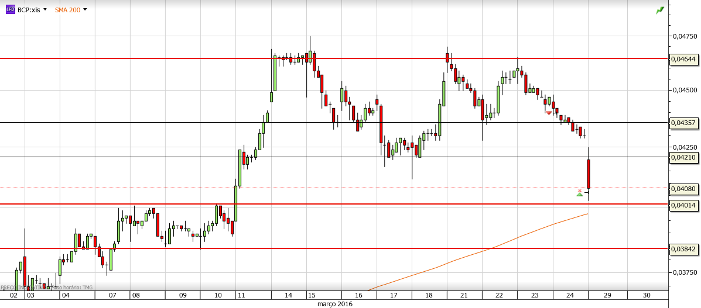Click the date label 08 on time axis
Viewport: 701px width, 308px height.
tap(136, 295)
